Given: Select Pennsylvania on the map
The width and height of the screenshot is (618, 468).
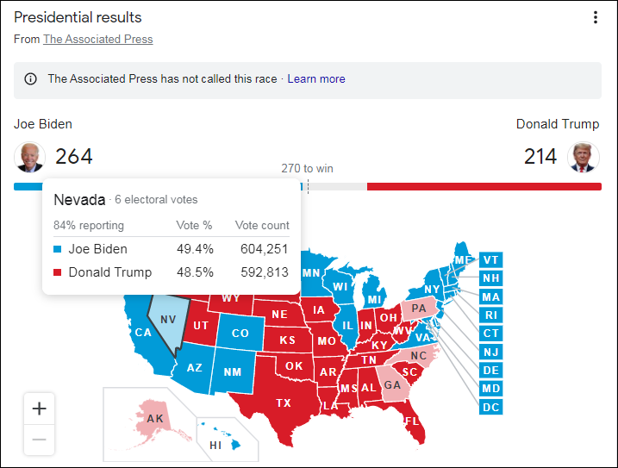Looking at the screenshot, I should click(x=418, y=309).
